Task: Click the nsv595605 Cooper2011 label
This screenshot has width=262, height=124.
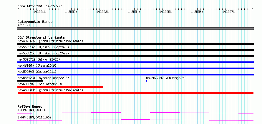Action: 37,72
